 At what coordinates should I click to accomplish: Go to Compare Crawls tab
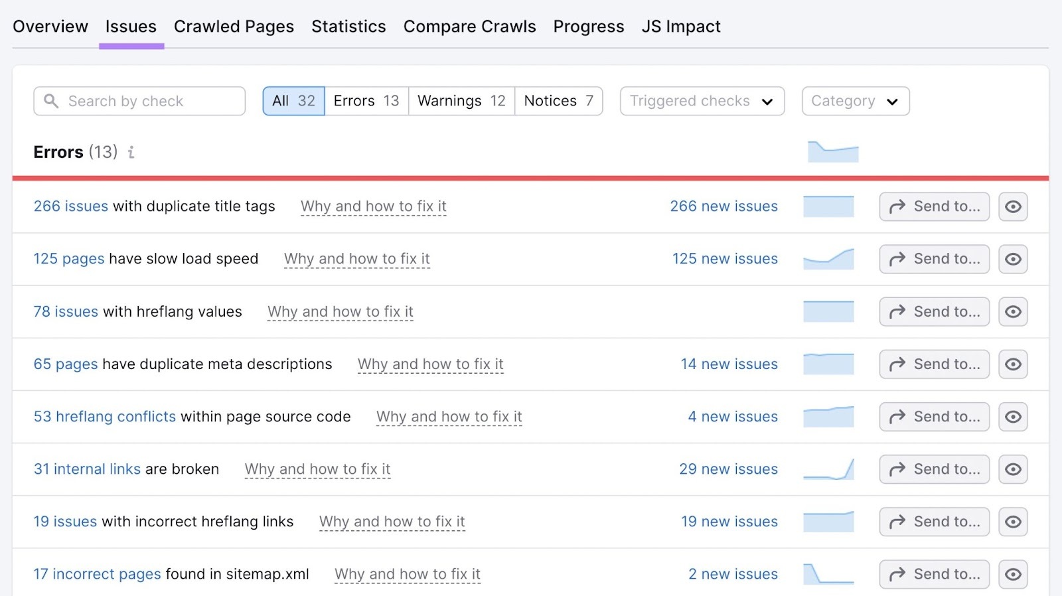(x=469, y=27)
